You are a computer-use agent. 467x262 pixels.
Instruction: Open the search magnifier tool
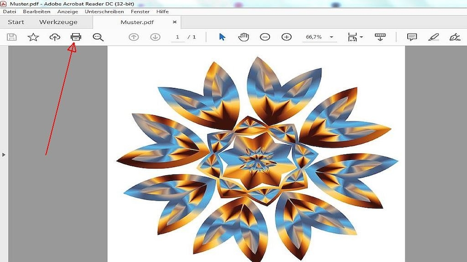98,37
